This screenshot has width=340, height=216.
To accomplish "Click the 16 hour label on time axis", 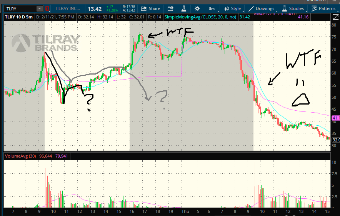I will pyautogui.click(x=132, y=211).
